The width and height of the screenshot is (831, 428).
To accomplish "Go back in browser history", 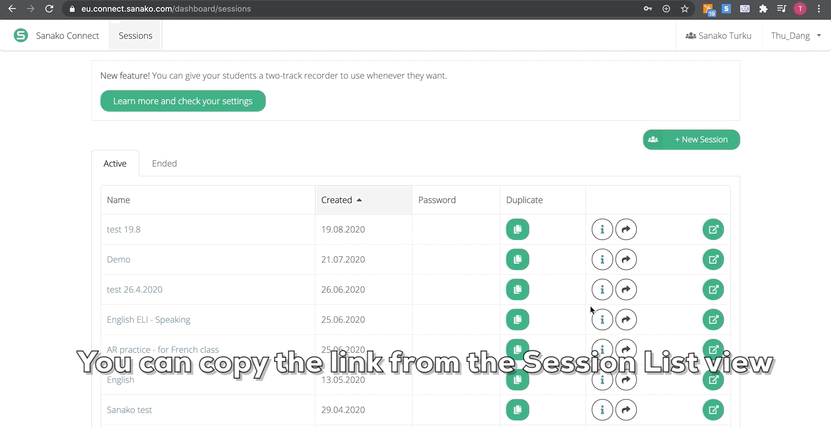I will tap(12, 9).
